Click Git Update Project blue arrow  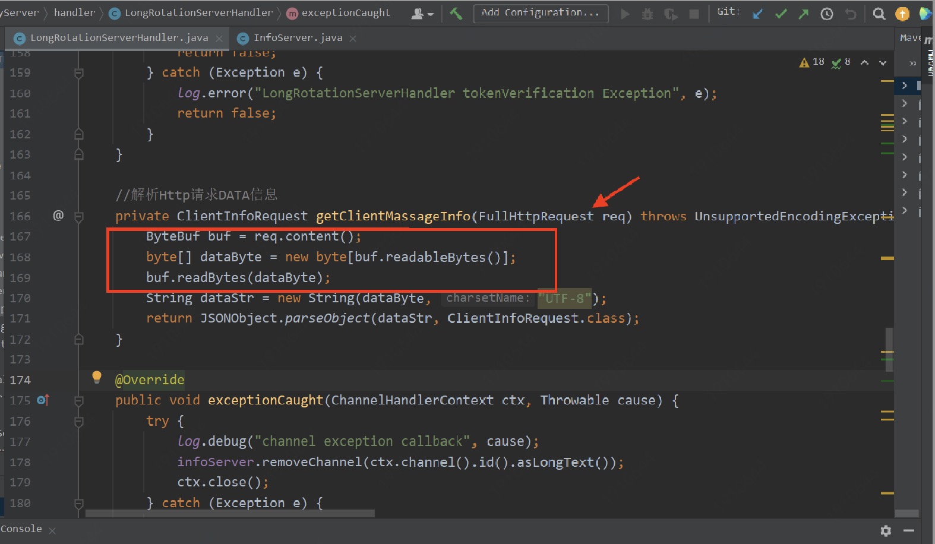pos(757,14)
